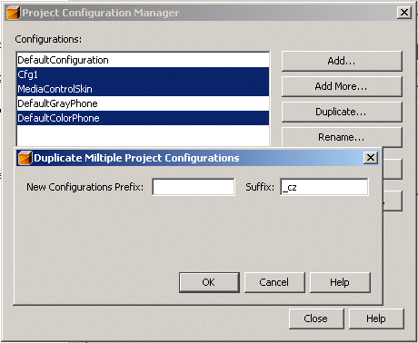This screenshot has width=418, height=343.
Task: Close the Duplicate Miltiple Project Configurations dialog
Action: click(x=371, y=158)
